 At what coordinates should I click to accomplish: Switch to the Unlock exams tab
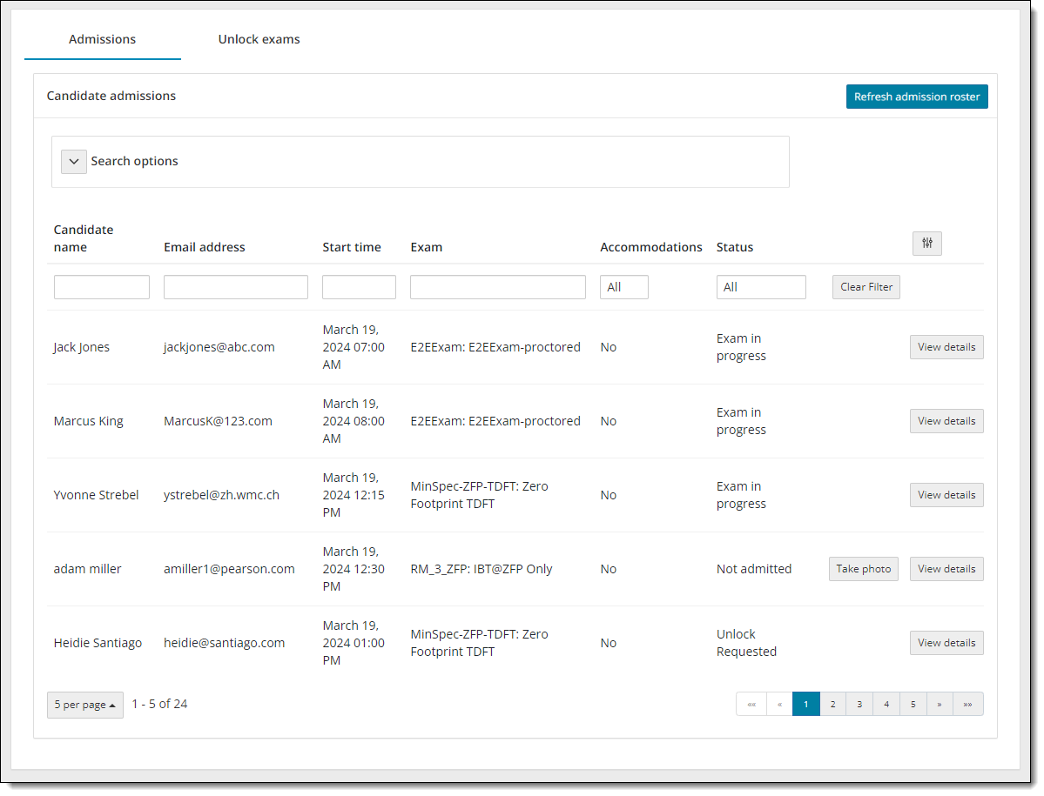[x=259, y=39]
